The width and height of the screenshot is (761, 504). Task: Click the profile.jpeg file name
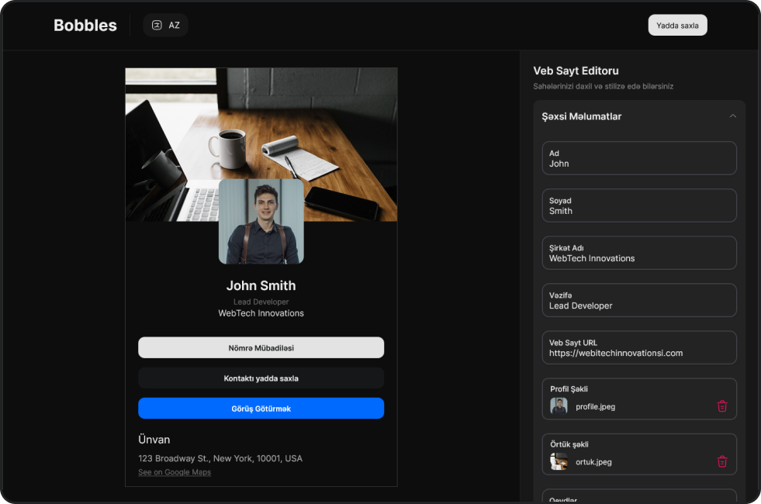(x=596, y=406)
